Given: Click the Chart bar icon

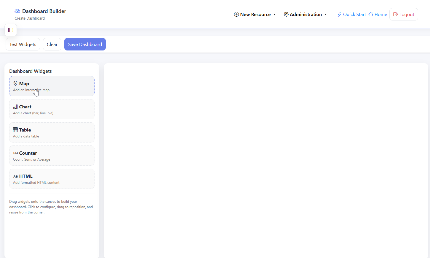Looking at the screenshot, I should 15,107.
